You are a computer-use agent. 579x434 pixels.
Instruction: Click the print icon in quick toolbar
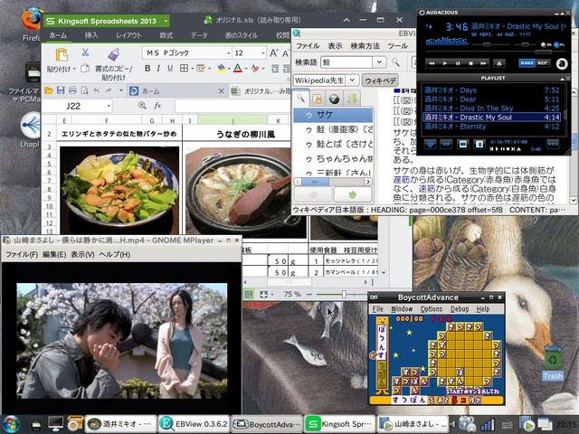[x=72, y=90]
